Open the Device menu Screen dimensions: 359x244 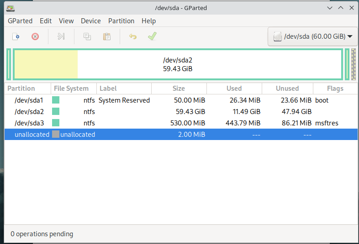[91, 21]
